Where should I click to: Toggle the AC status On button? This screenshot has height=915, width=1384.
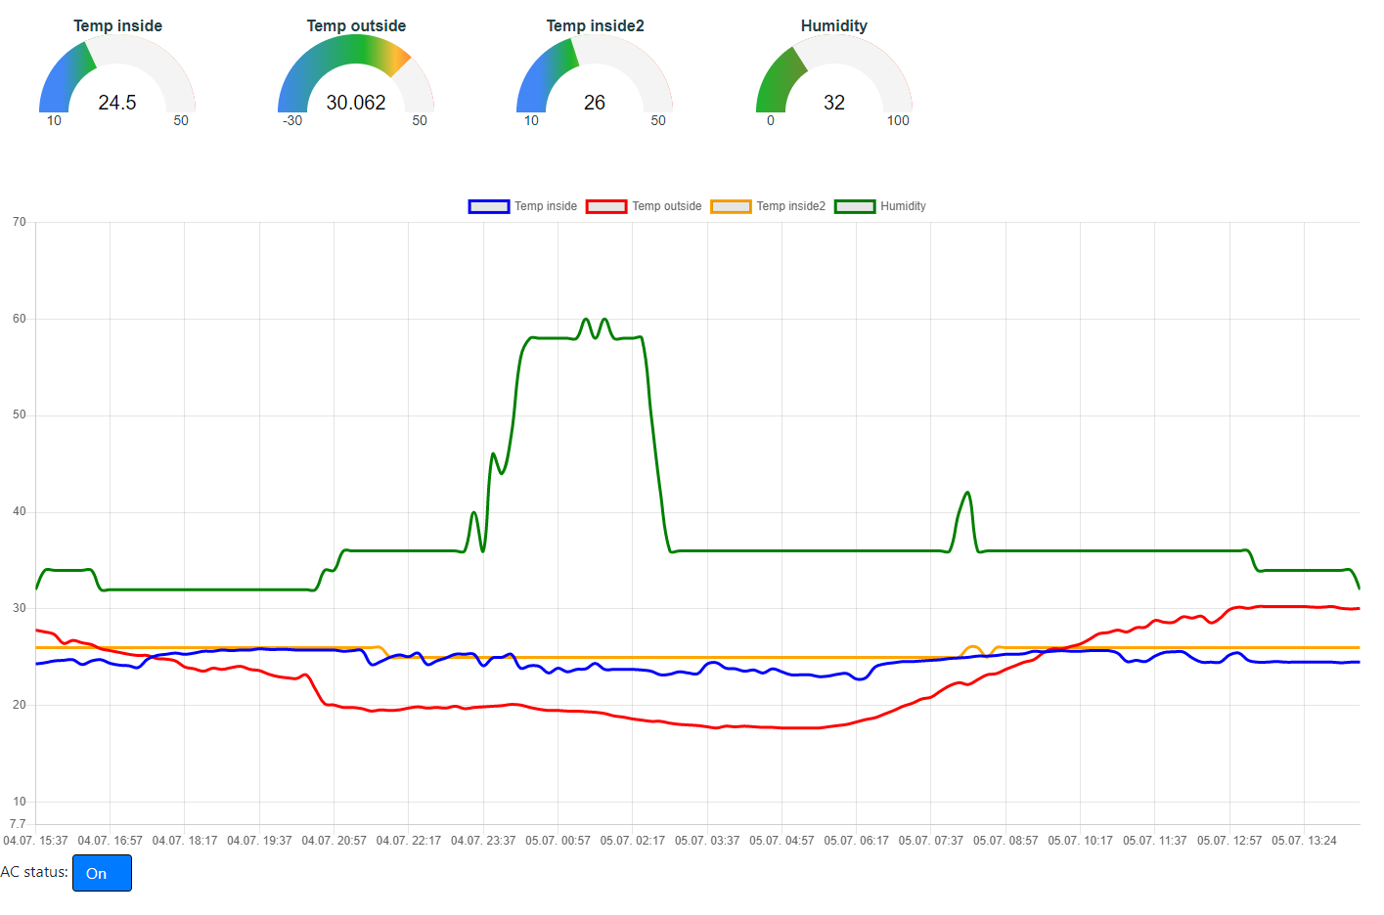[102, 873]
